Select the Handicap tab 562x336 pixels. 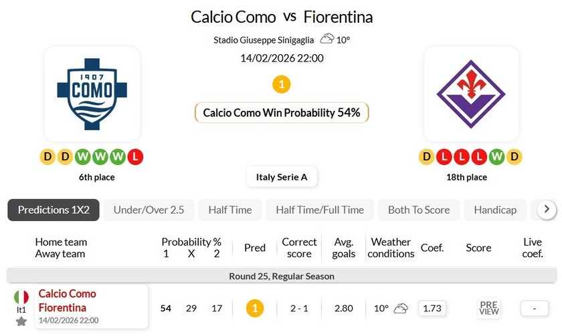(x=495, y=210)
